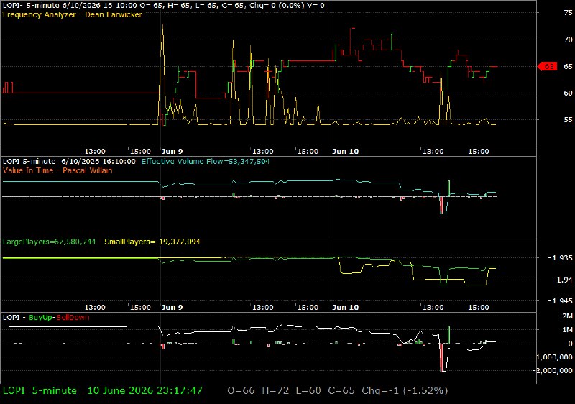Click the 75 price axis label
575x404 pixels.
click(568, 13)
